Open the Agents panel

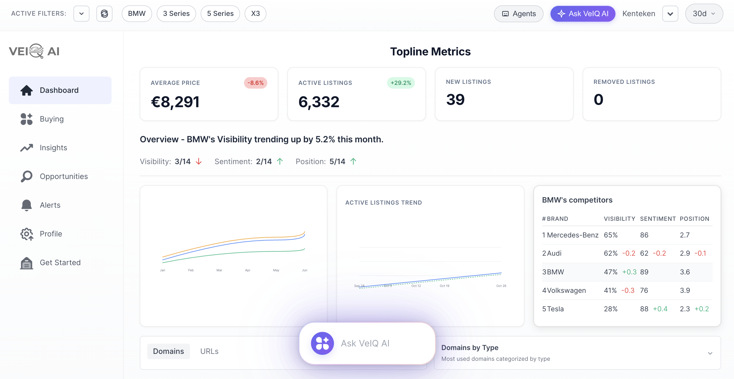point(519,13)
